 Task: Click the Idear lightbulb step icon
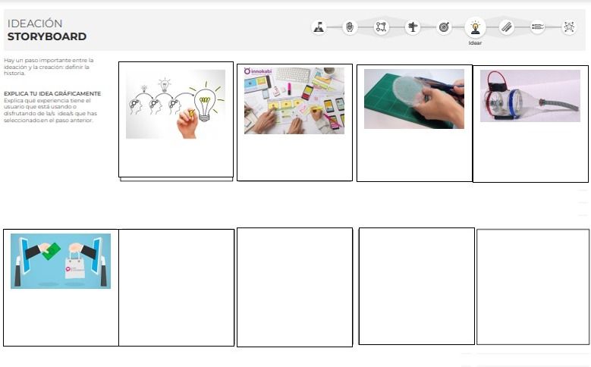coord(475,27)
